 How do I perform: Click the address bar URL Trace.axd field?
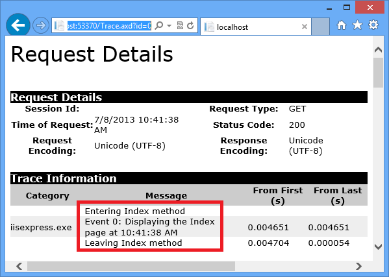109,25
